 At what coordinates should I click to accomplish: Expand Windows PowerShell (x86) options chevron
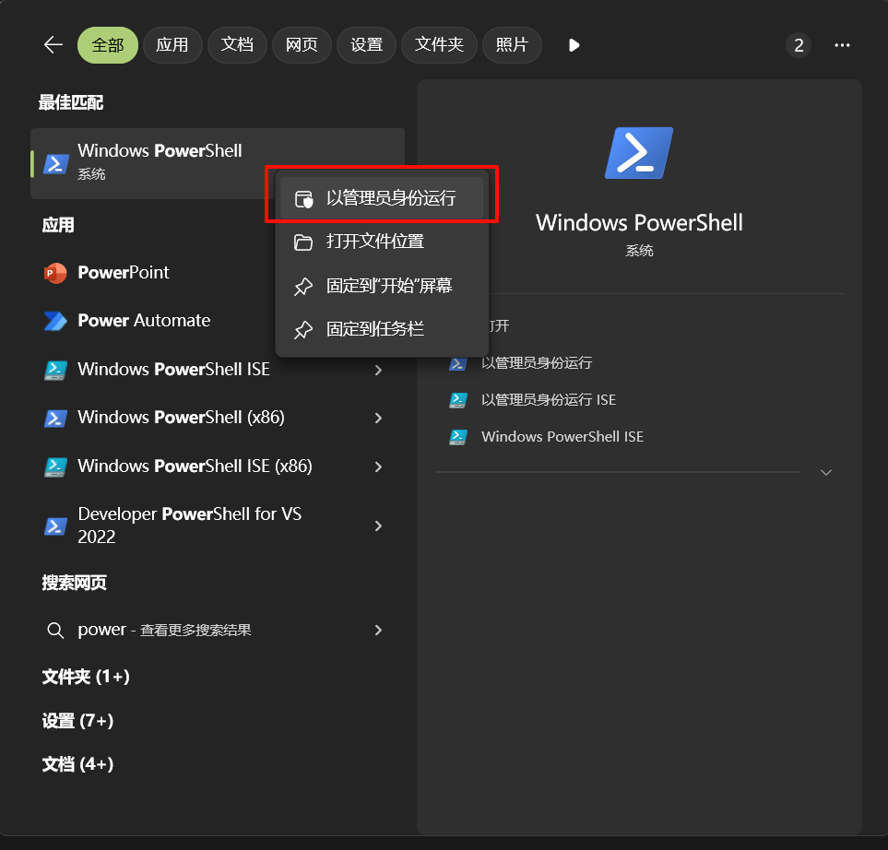[378, 419]
